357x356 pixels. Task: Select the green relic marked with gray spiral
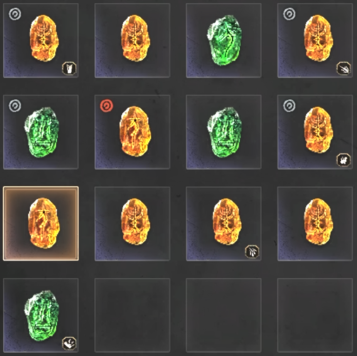tap(42, 132)
